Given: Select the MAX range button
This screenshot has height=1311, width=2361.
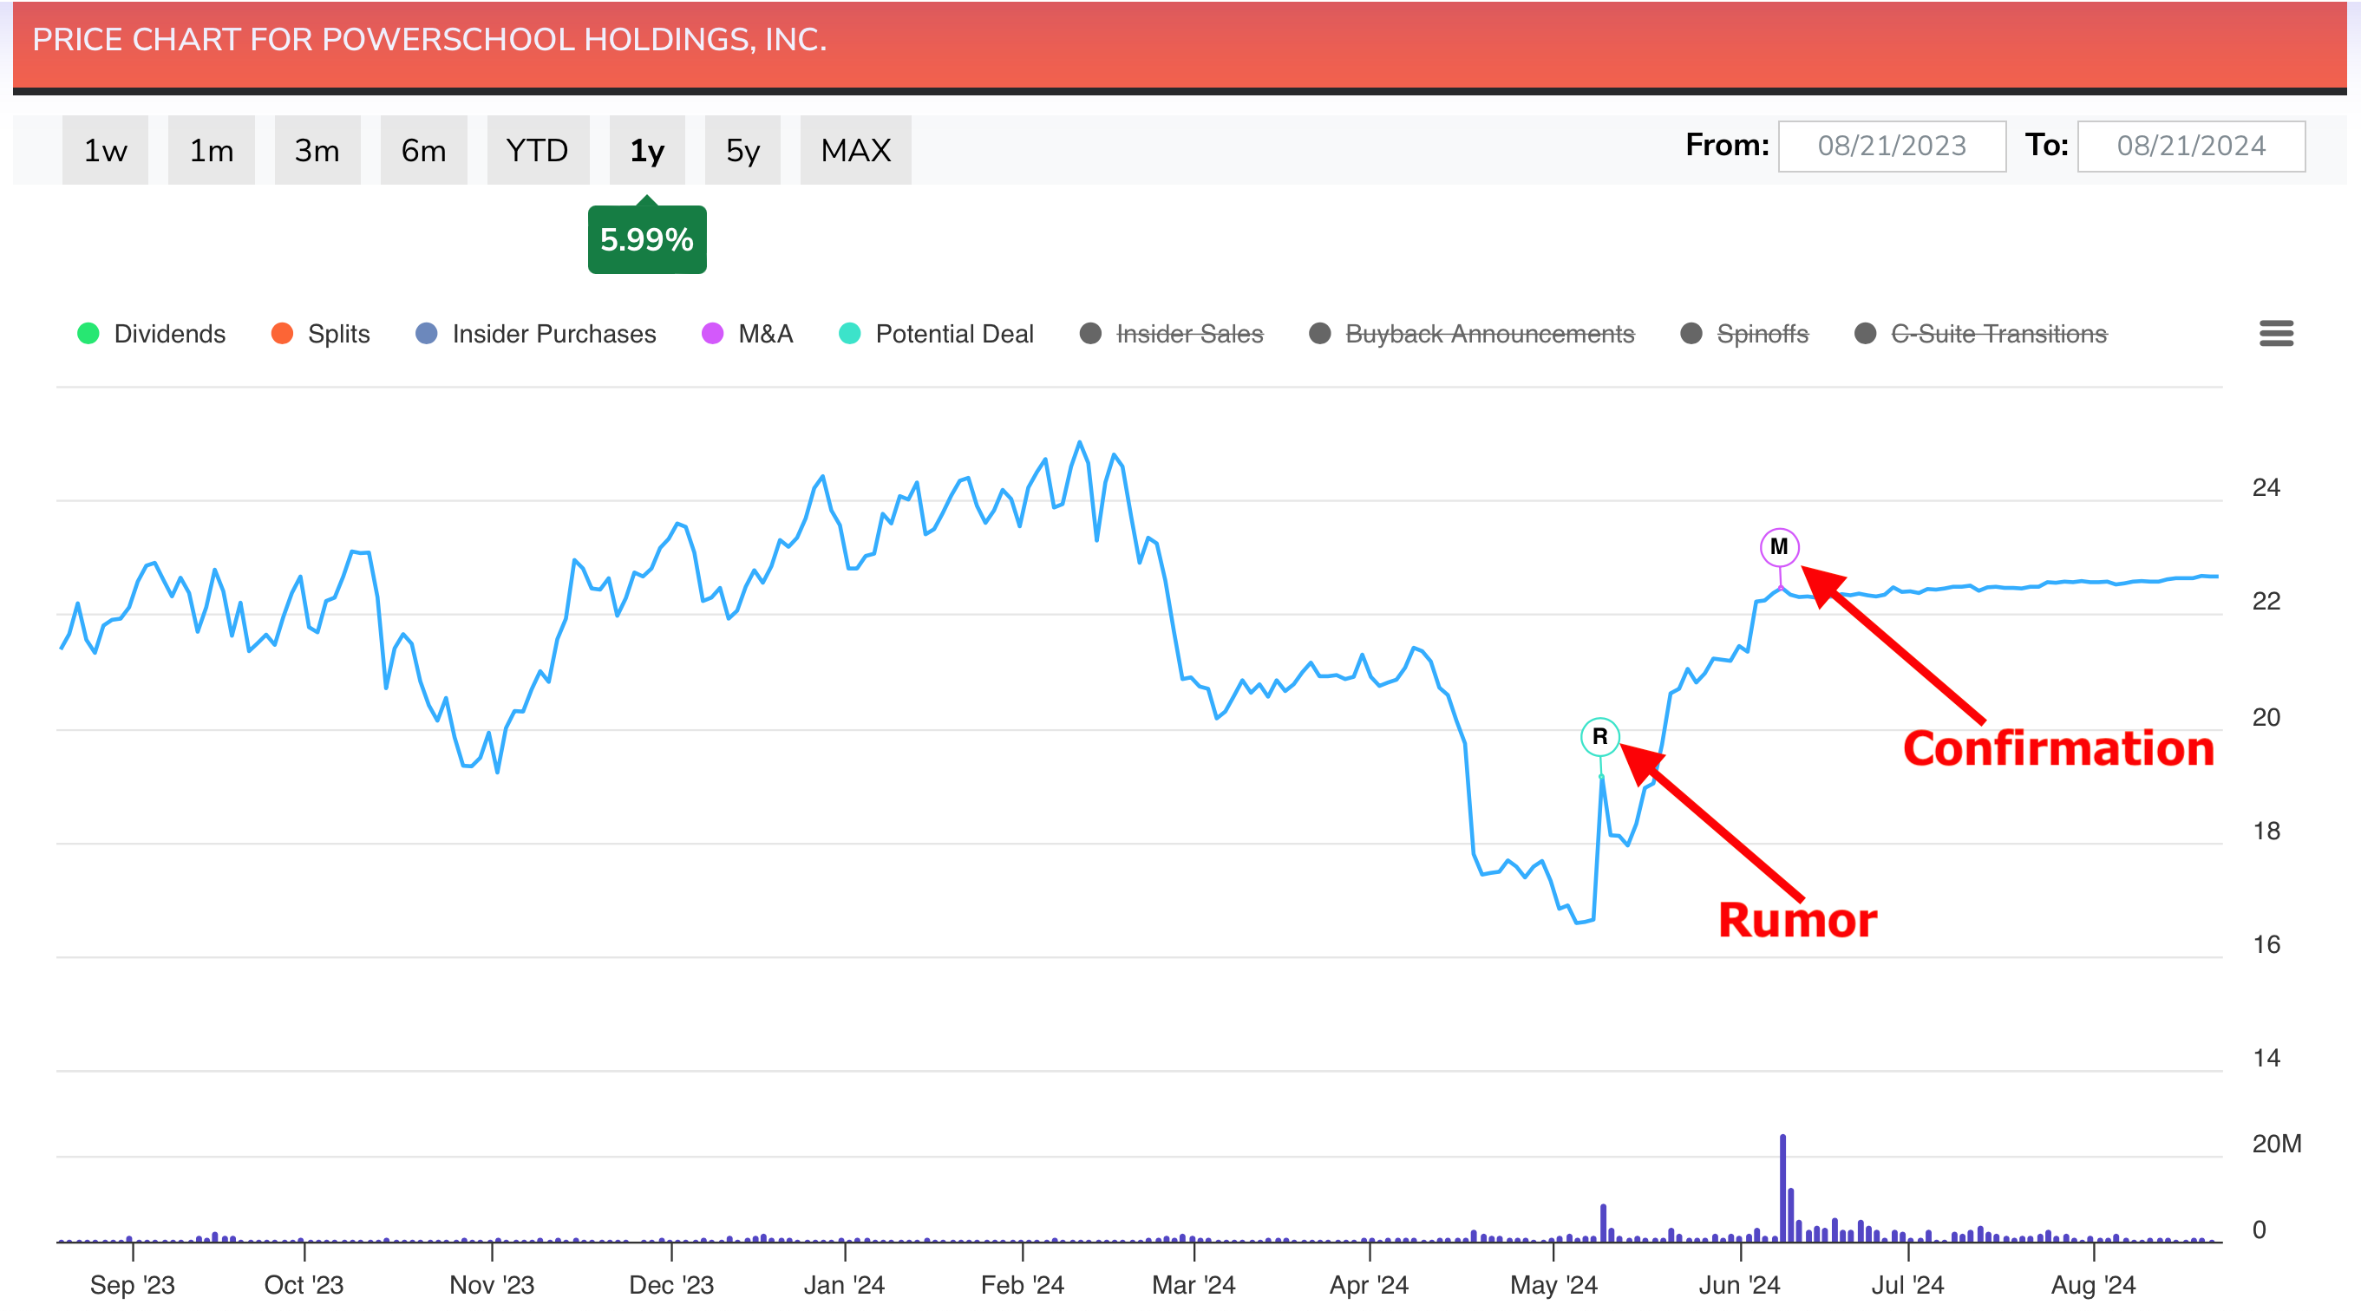Looking at the screenshot, I should point(855,150).
